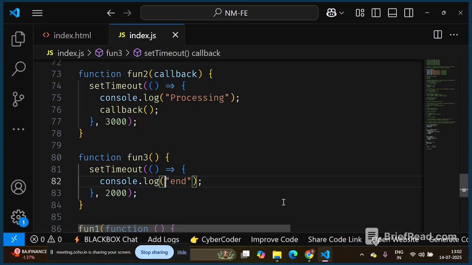Open the Source Control view
This screenshot has width=472, height=265.
pyautogui.click(x=18, y=99)
